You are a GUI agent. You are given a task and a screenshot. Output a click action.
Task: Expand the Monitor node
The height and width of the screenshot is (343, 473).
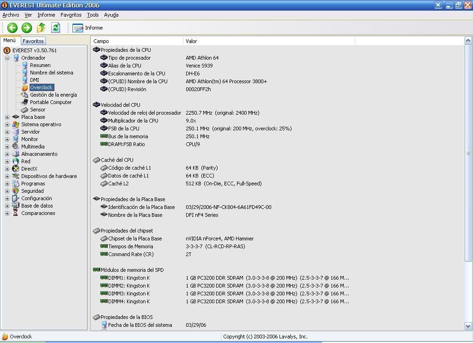tap(7, 139)
